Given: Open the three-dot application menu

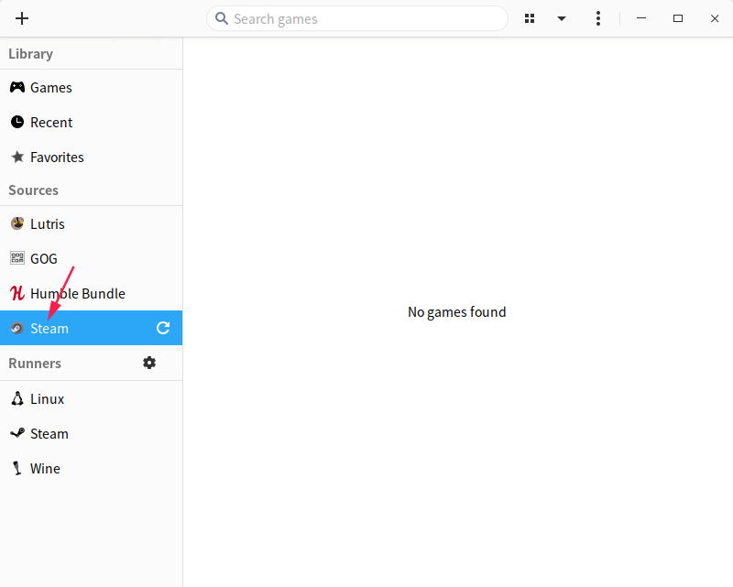Looking at the screenshot, I should [x=598, y=18].
